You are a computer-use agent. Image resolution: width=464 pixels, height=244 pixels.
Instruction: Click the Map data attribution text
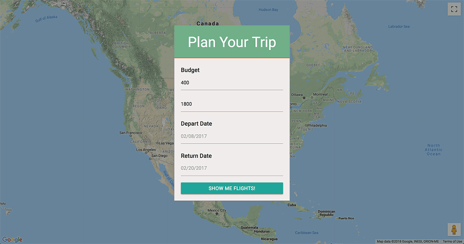408,241
